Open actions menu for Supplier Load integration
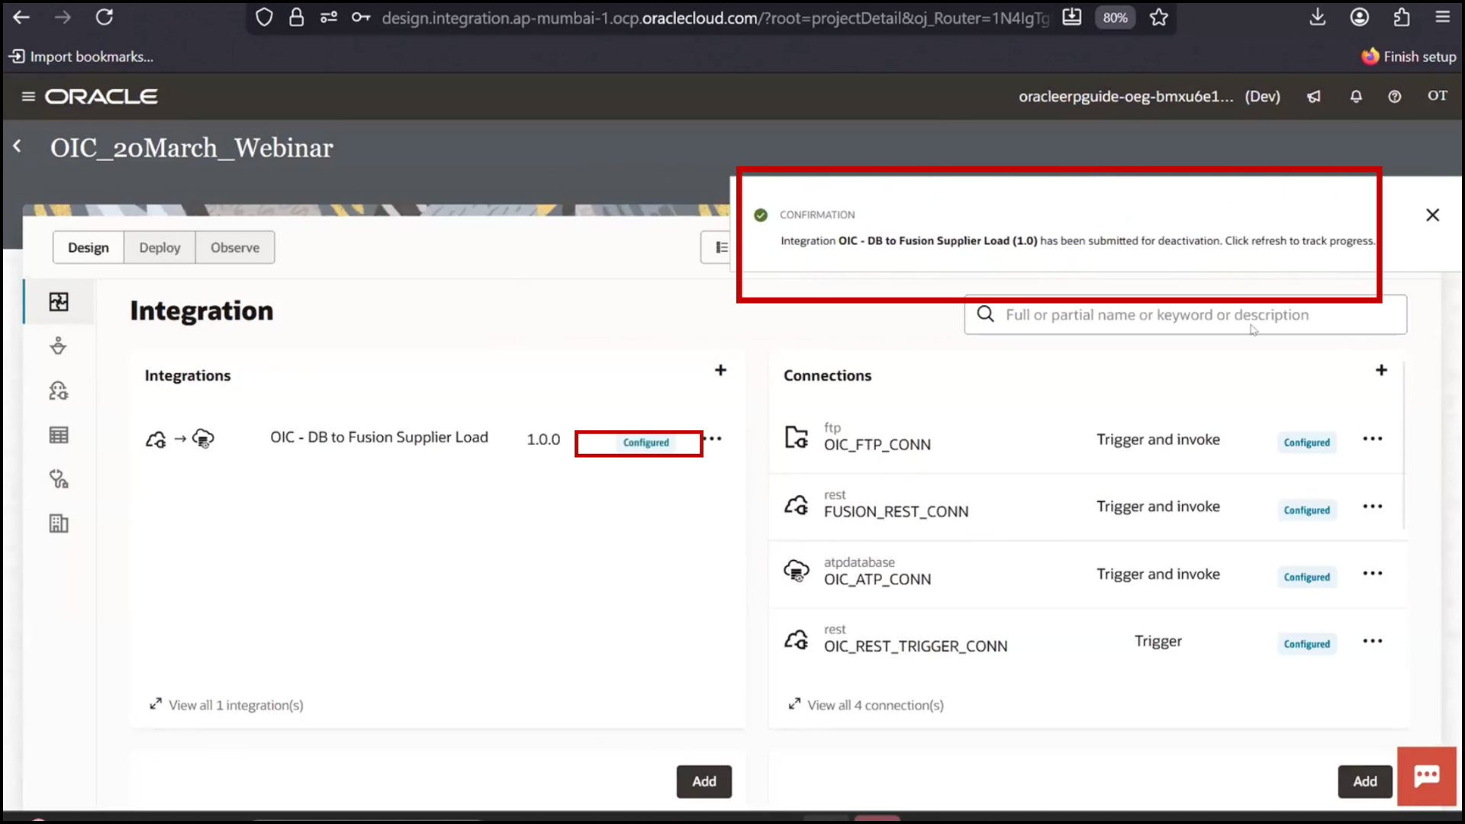Viewport: 1465px width, 824px height. (x=713, y=439)
